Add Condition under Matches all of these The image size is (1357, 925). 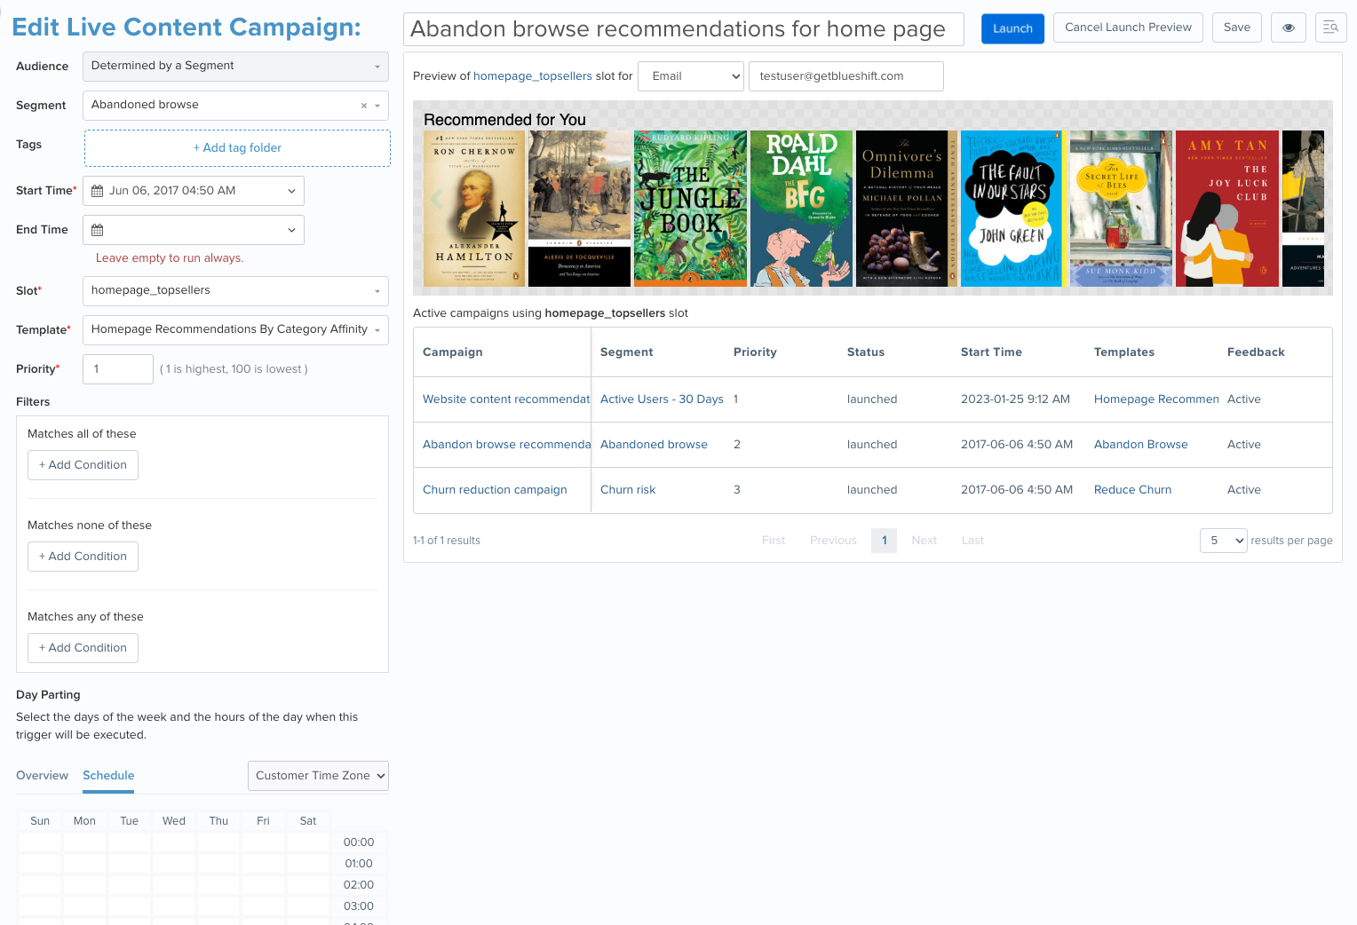pyautogui.click(x=83, y=465)
